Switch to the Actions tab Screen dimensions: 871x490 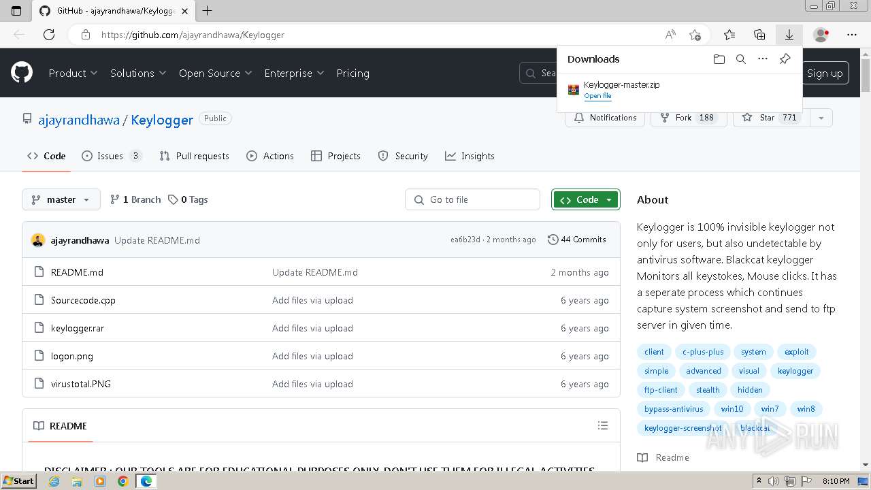coord(270,156)
